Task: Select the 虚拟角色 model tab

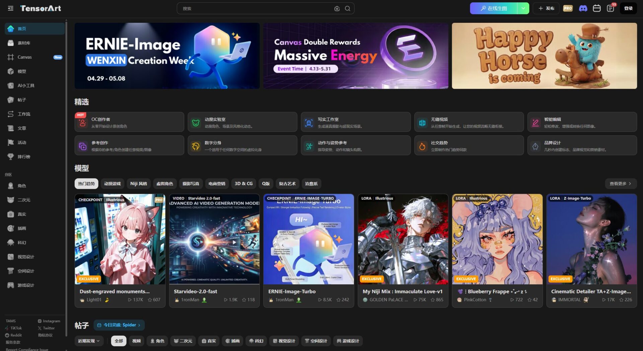Action: [x=165, y=184]
